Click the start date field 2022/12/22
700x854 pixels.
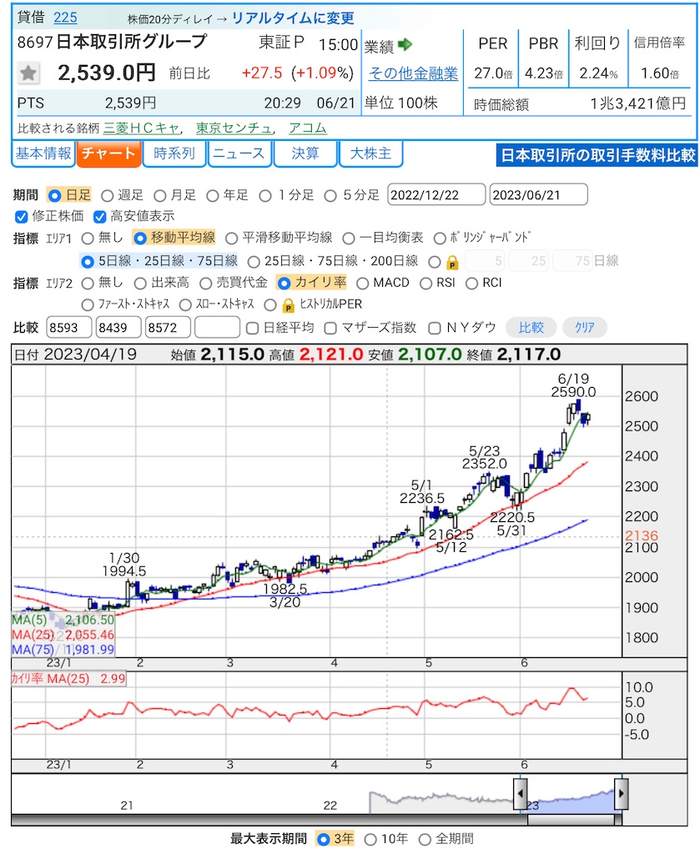pyautogui.click(x=436, y=195)
